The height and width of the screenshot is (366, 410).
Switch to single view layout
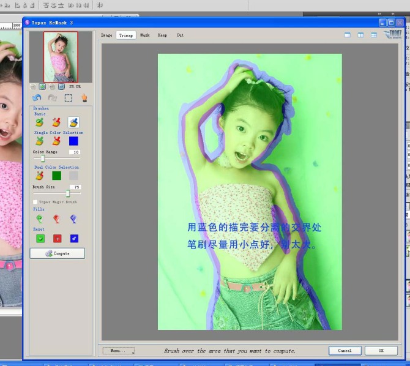tap(347, 35)
